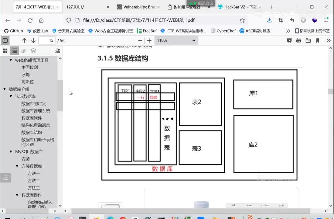Reload the current page
Viewport: 334px width, 219px height.
[30, 20]
